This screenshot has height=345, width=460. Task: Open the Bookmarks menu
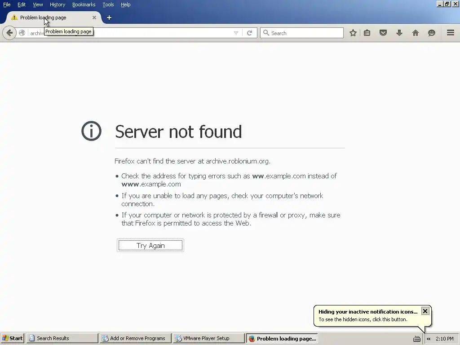pos(84,4)
